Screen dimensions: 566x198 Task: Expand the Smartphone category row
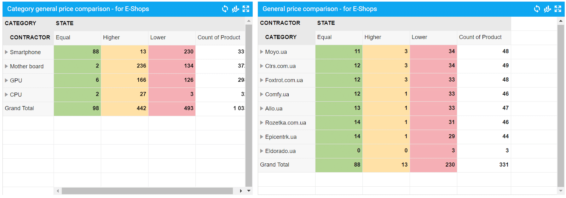(6, 52)
